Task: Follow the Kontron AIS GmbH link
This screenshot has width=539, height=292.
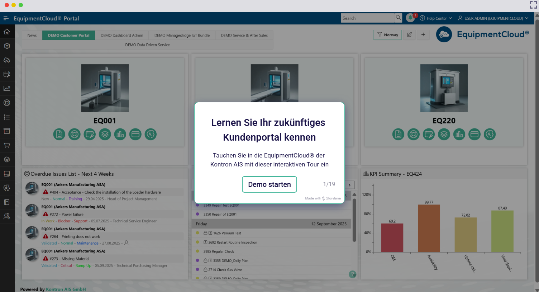Action: coord(66,289)
